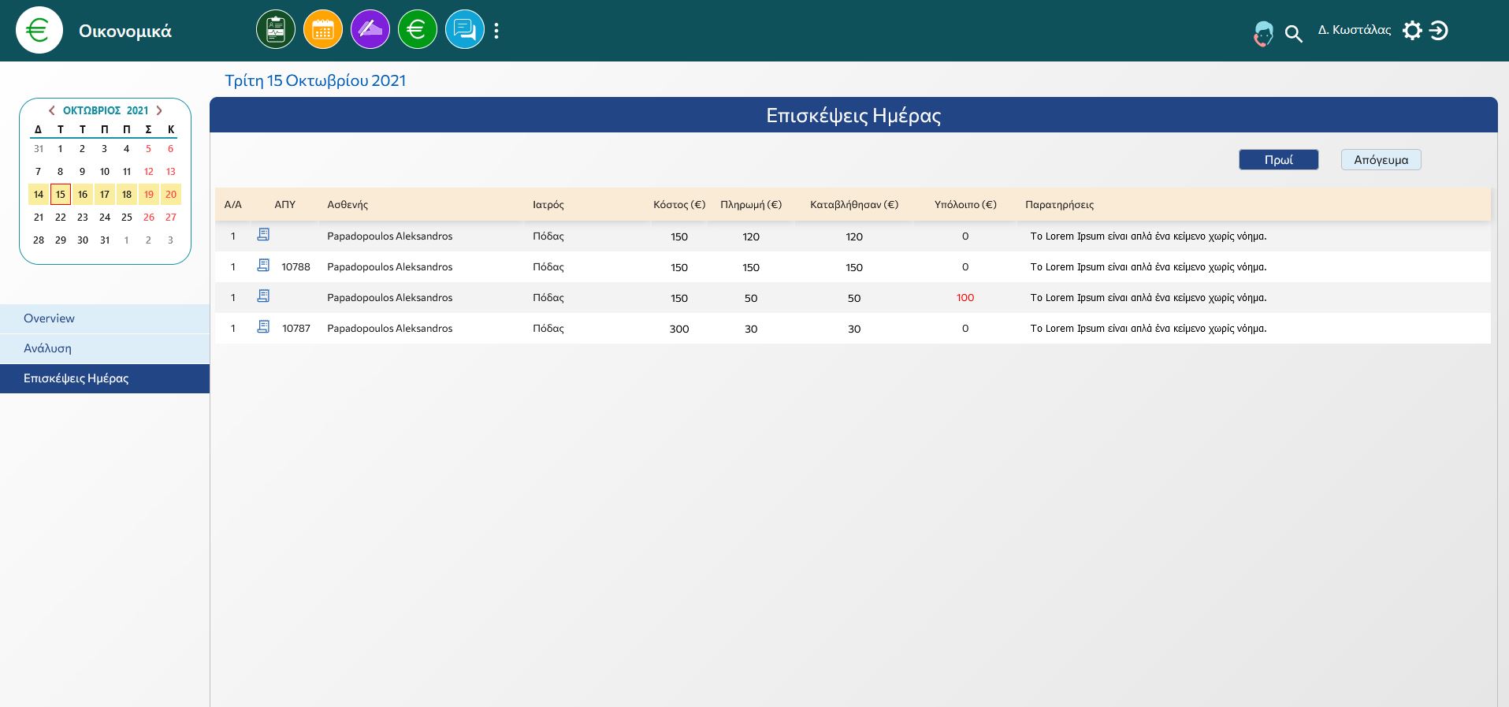Viewport: 1509px width, 707px height.
Task: Click the Ασθενής column header
Action: pyautogui.click(x=348, y=205)
